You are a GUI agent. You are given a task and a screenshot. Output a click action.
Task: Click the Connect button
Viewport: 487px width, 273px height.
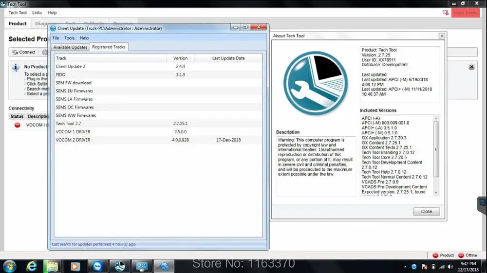pyautogui.click(x=23, y=52)
